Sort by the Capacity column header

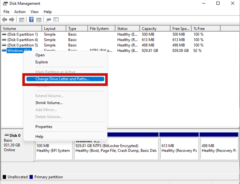pyautogui.click(x=155, y=29)
